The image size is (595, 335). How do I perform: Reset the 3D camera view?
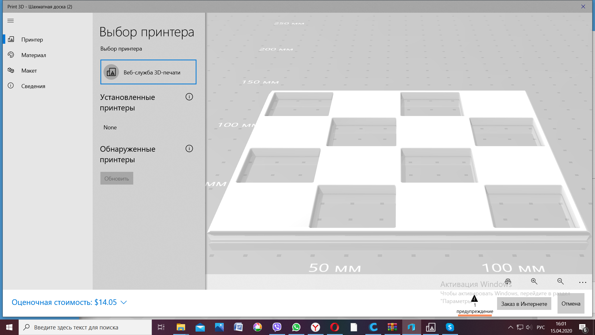point(508,281)
